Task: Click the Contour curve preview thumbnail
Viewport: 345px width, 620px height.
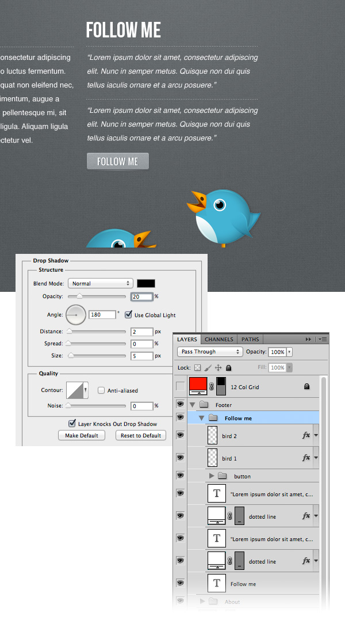Action: tap(75, 390)
